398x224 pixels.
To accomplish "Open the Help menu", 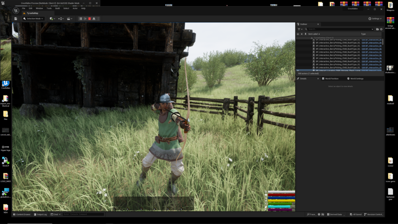I will (83, 9).
